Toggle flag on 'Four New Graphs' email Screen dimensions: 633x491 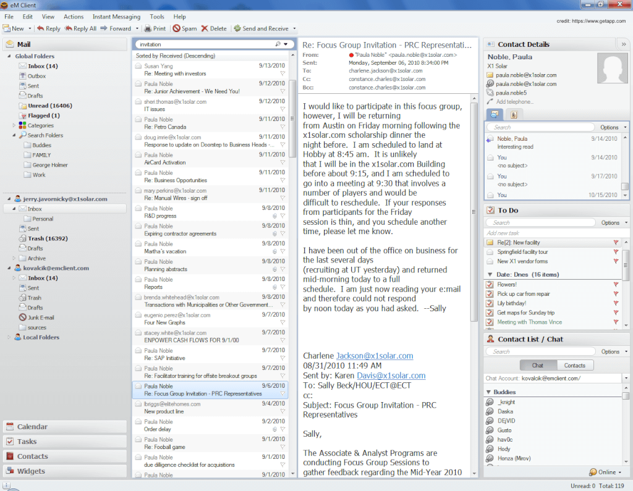pos(283,322)
